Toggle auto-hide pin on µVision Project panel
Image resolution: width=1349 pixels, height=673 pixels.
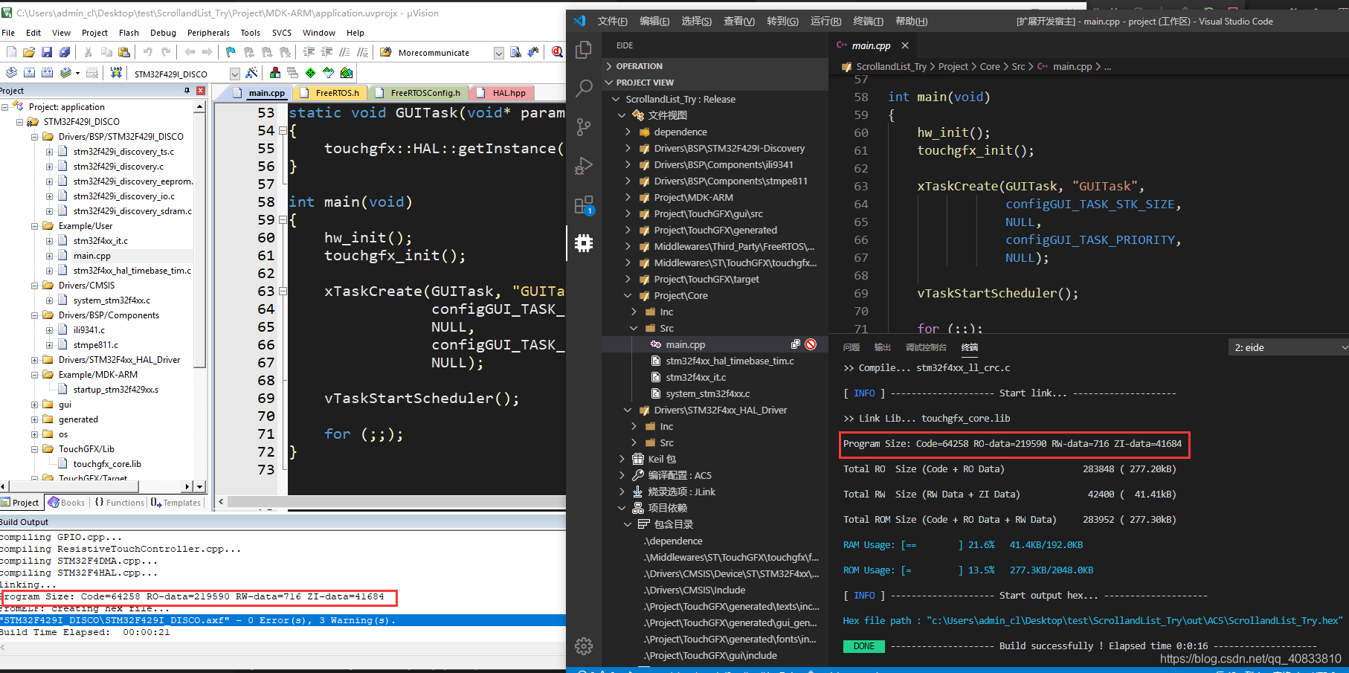(x=187, y=91)
